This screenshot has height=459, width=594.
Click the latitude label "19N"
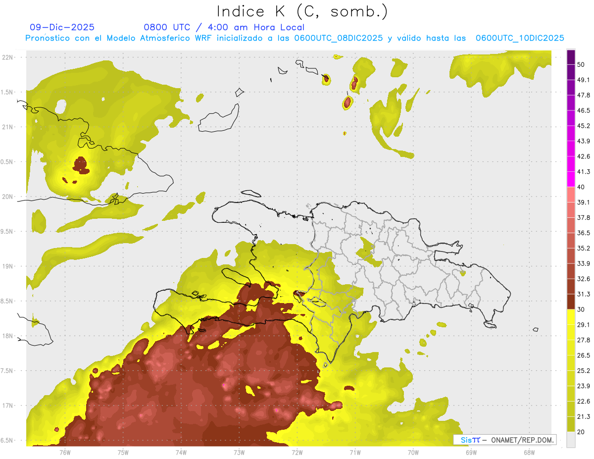(x=7, y=266)
